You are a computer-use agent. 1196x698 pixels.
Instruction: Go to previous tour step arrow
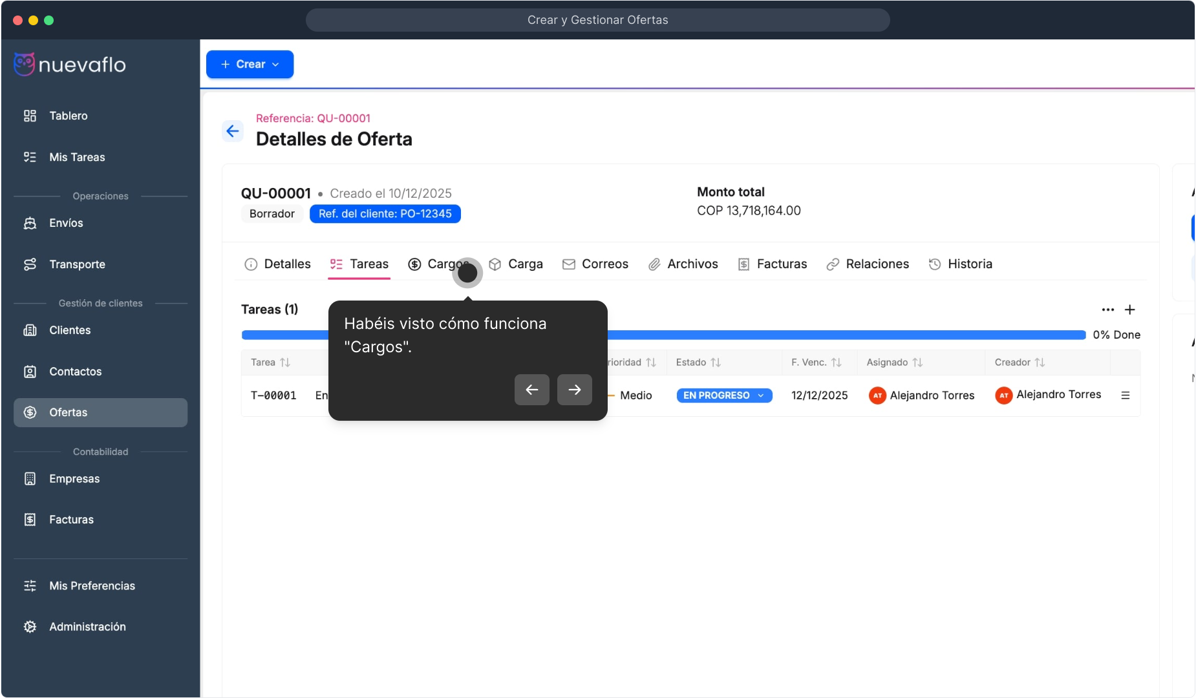click(531, 390)
